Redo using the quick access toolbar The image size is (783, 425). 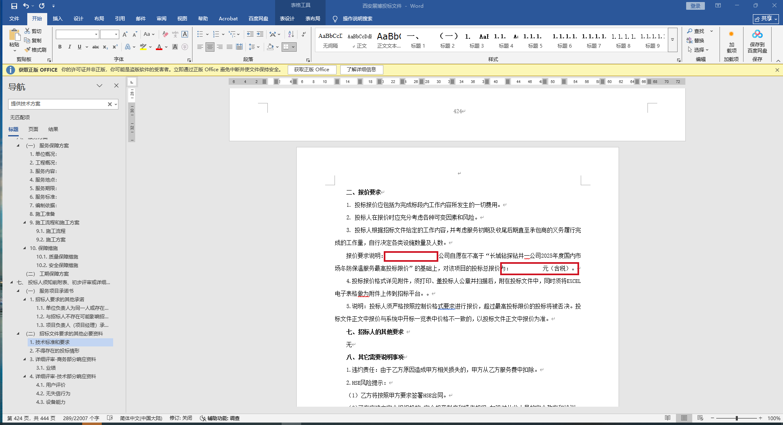[42, 6]
